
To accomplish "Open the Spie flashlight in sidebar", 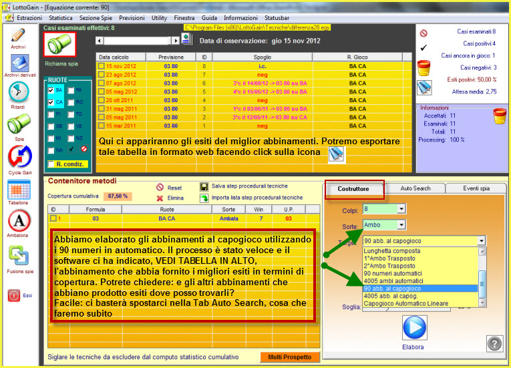I will [x=19, y=124].
